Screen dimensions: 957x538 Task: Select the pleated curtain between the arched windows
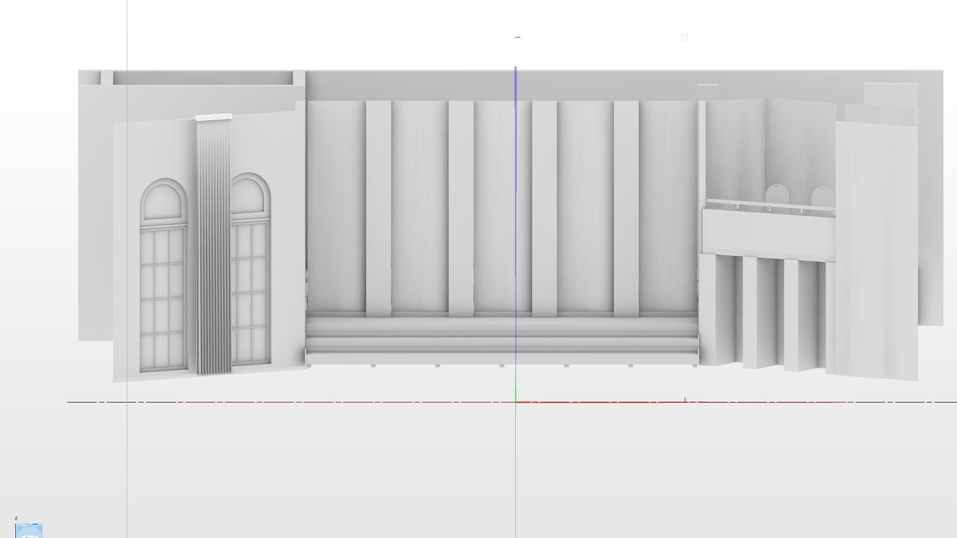point(215,245)
